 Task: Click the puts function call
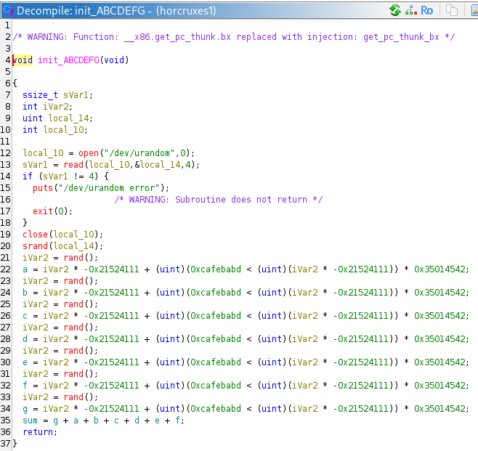(44, 187)
